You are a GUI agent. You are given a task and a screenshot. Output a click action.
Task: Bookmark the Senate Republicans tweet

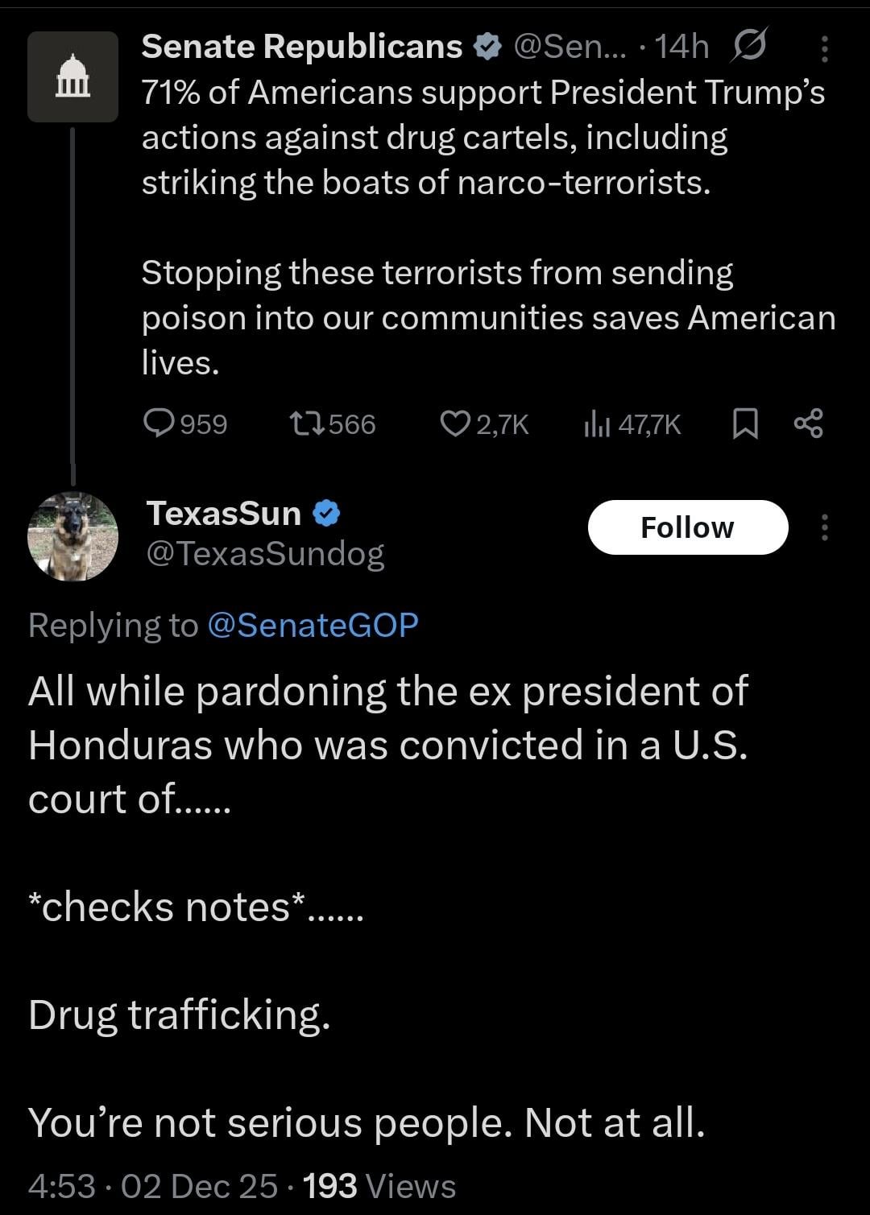(x=745, y=423)
